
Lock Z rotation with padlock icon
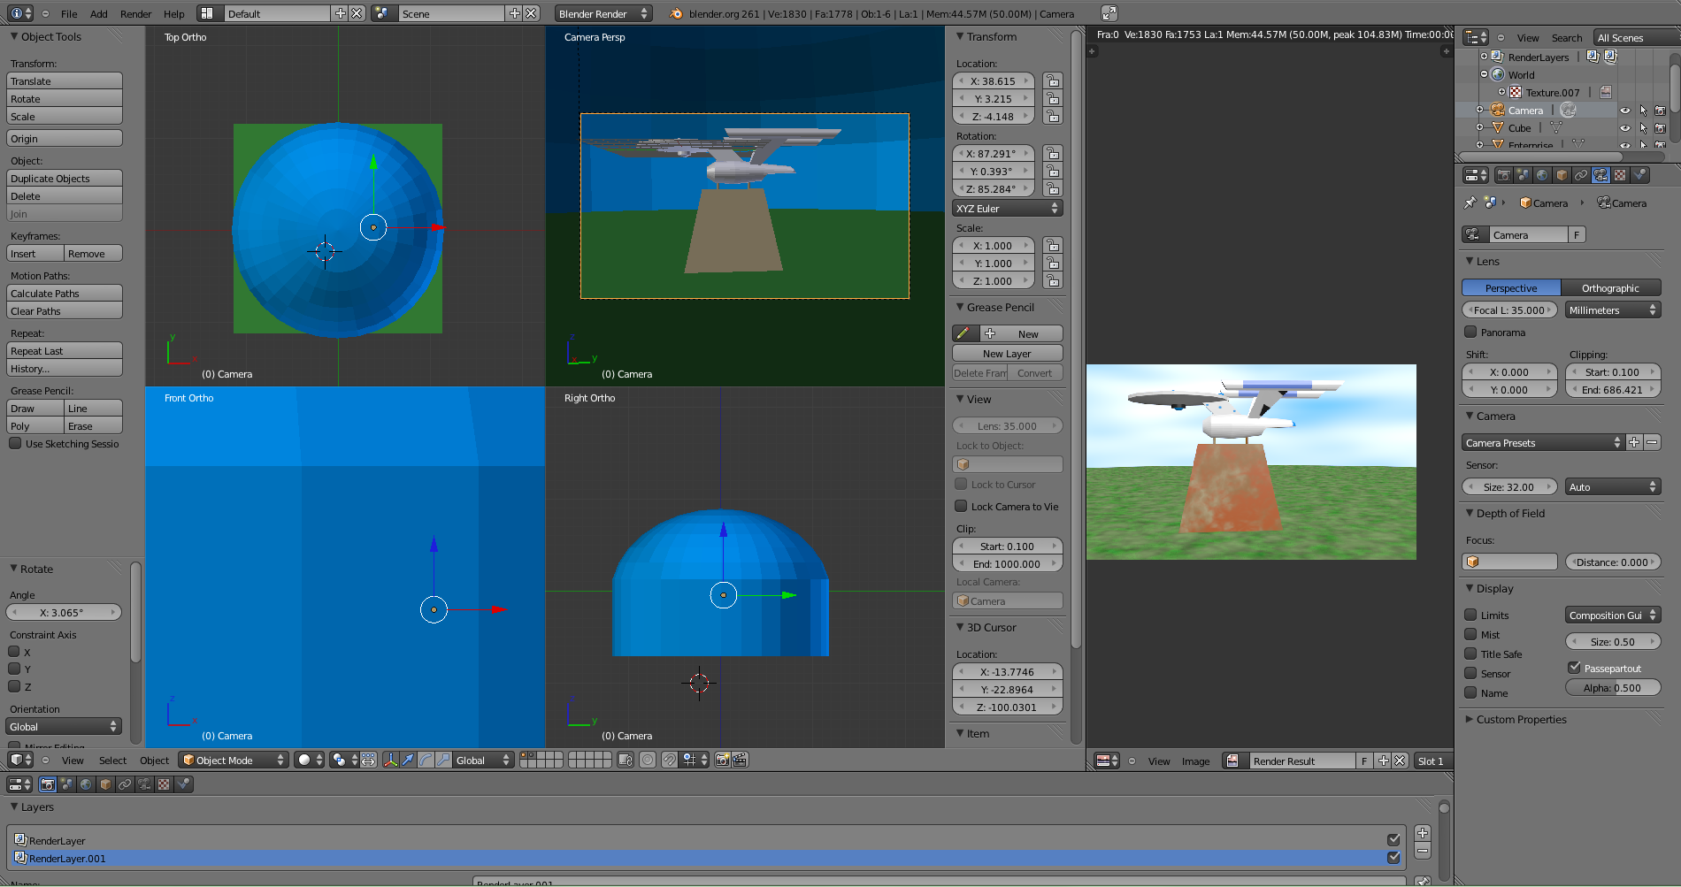point(1052,188)
